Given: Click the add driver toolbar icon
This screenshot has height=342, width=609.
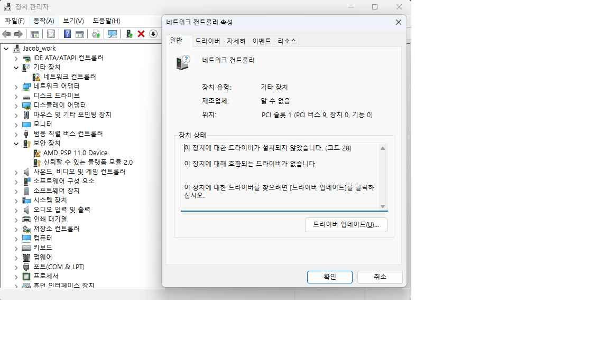Looking at the screenshot, I should [130, 34].
